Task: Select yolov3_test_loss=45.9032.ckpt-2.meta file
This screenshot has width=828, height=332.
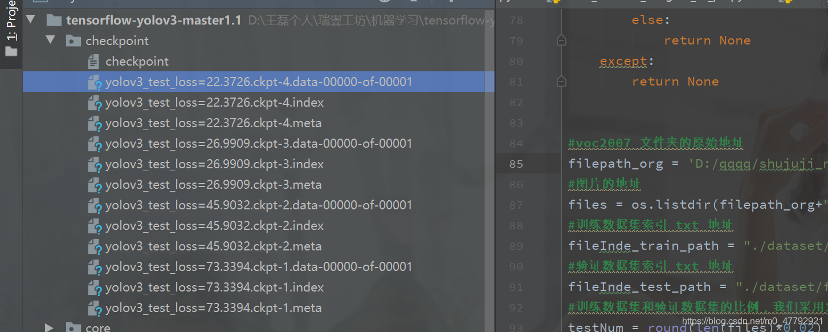Action: [213, 246]
